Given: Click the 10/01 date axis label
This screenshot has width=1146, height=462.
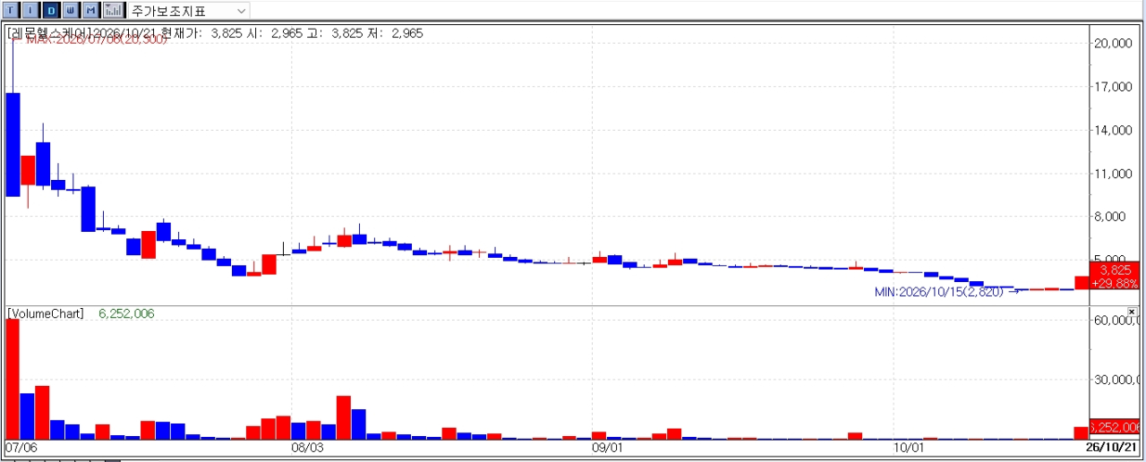Looking at the screenshot, I should (909, 446).
